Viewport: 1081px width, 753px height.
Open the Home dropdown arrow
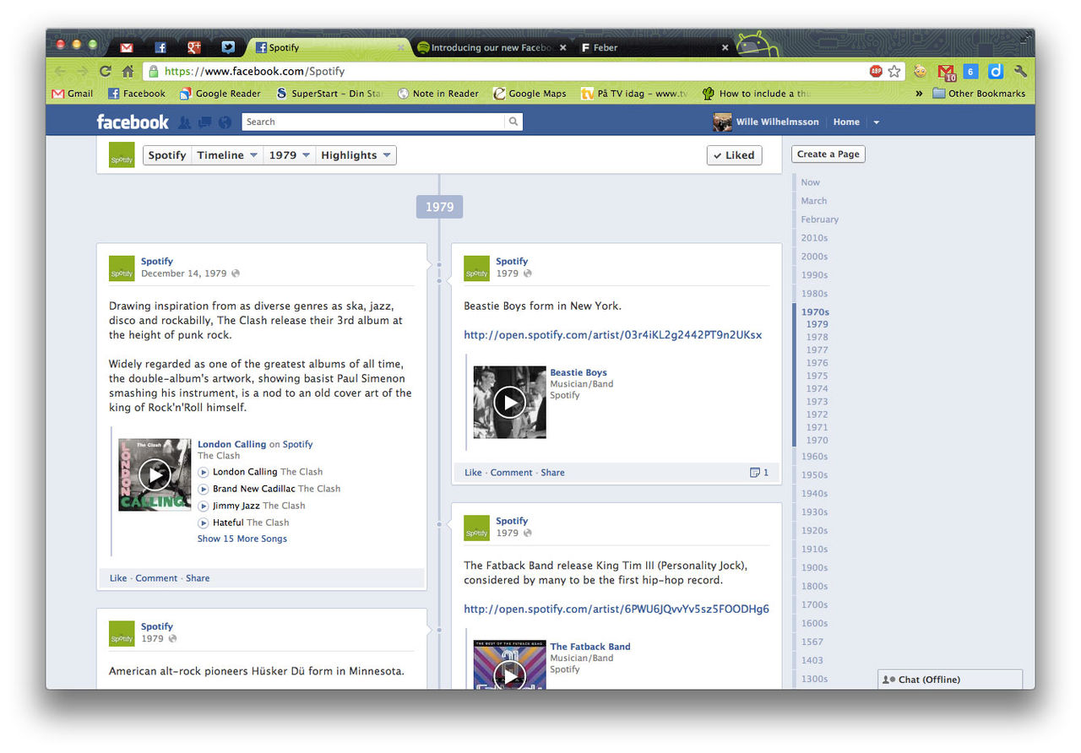(x=876, y=122)
